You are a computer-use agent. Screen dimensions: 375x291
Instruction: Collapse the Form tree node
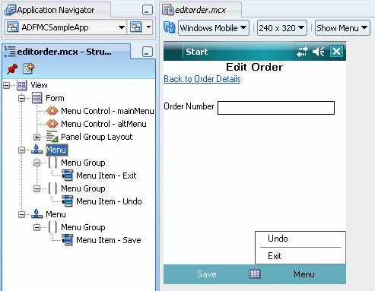coord(22,98)
